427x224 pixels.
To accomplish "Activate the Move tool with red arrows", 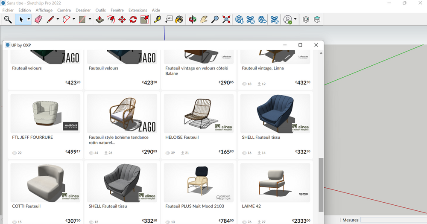I will point(122,20).
